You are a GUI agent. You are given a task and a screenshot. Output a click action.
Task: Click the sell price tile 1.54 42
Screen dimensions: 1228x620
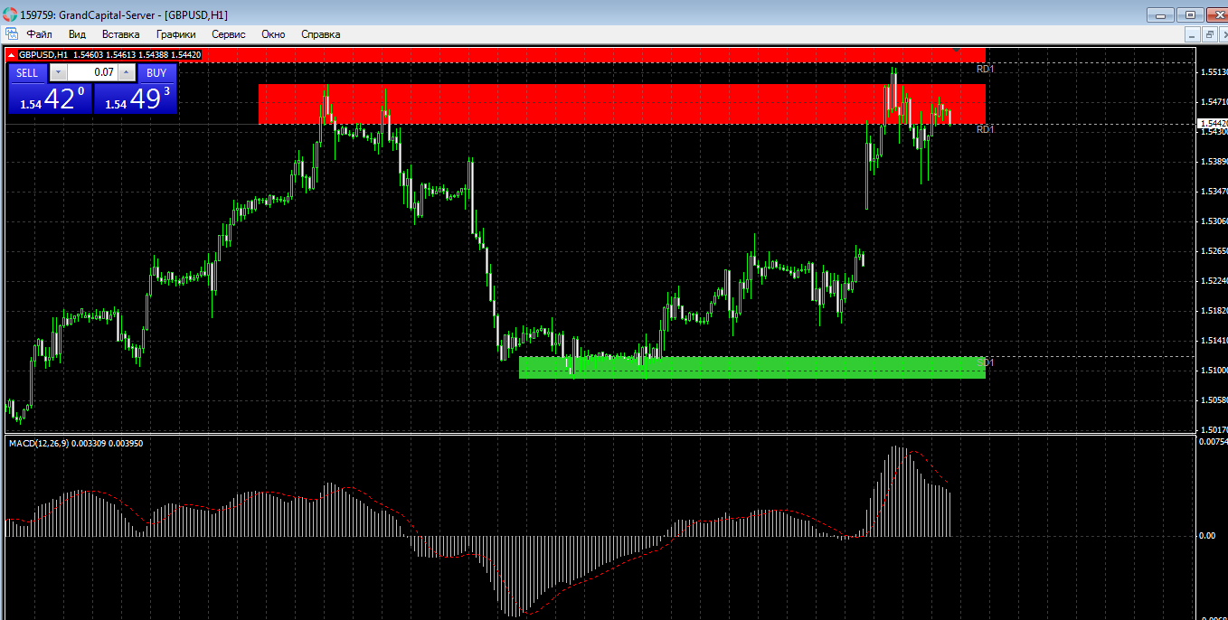click(50, 99)
